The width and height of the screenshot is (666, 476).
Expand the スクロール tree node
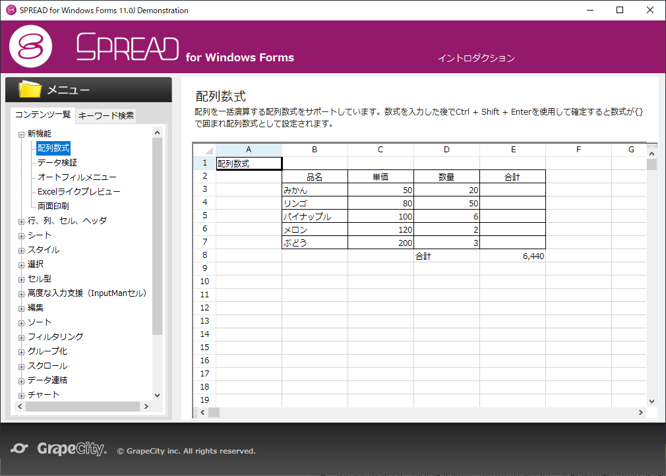21,367
